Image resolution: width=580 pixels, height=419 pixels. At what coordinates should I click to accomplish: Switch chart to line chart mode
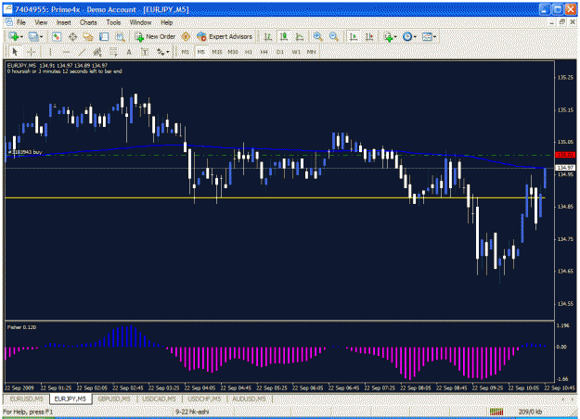300,36
